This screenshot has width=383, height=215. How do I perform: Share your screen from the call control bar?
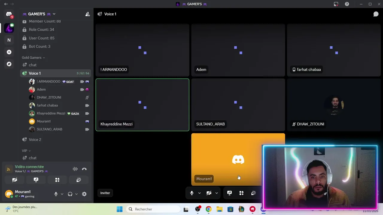click(x=230, y=193)
